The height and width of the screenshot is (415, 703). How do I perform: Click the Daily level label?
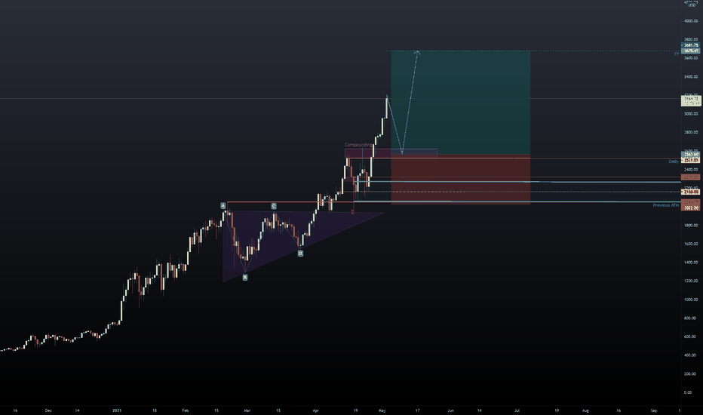pos(674,161)
